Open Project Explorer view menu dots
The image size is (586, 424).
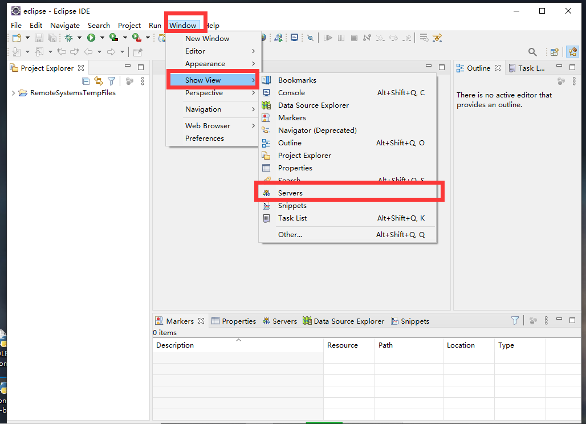[x=143, y=81]
